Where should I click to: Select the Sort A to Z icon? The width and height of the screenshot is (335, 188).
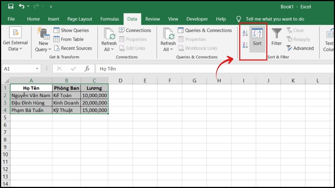coord(245,33)
